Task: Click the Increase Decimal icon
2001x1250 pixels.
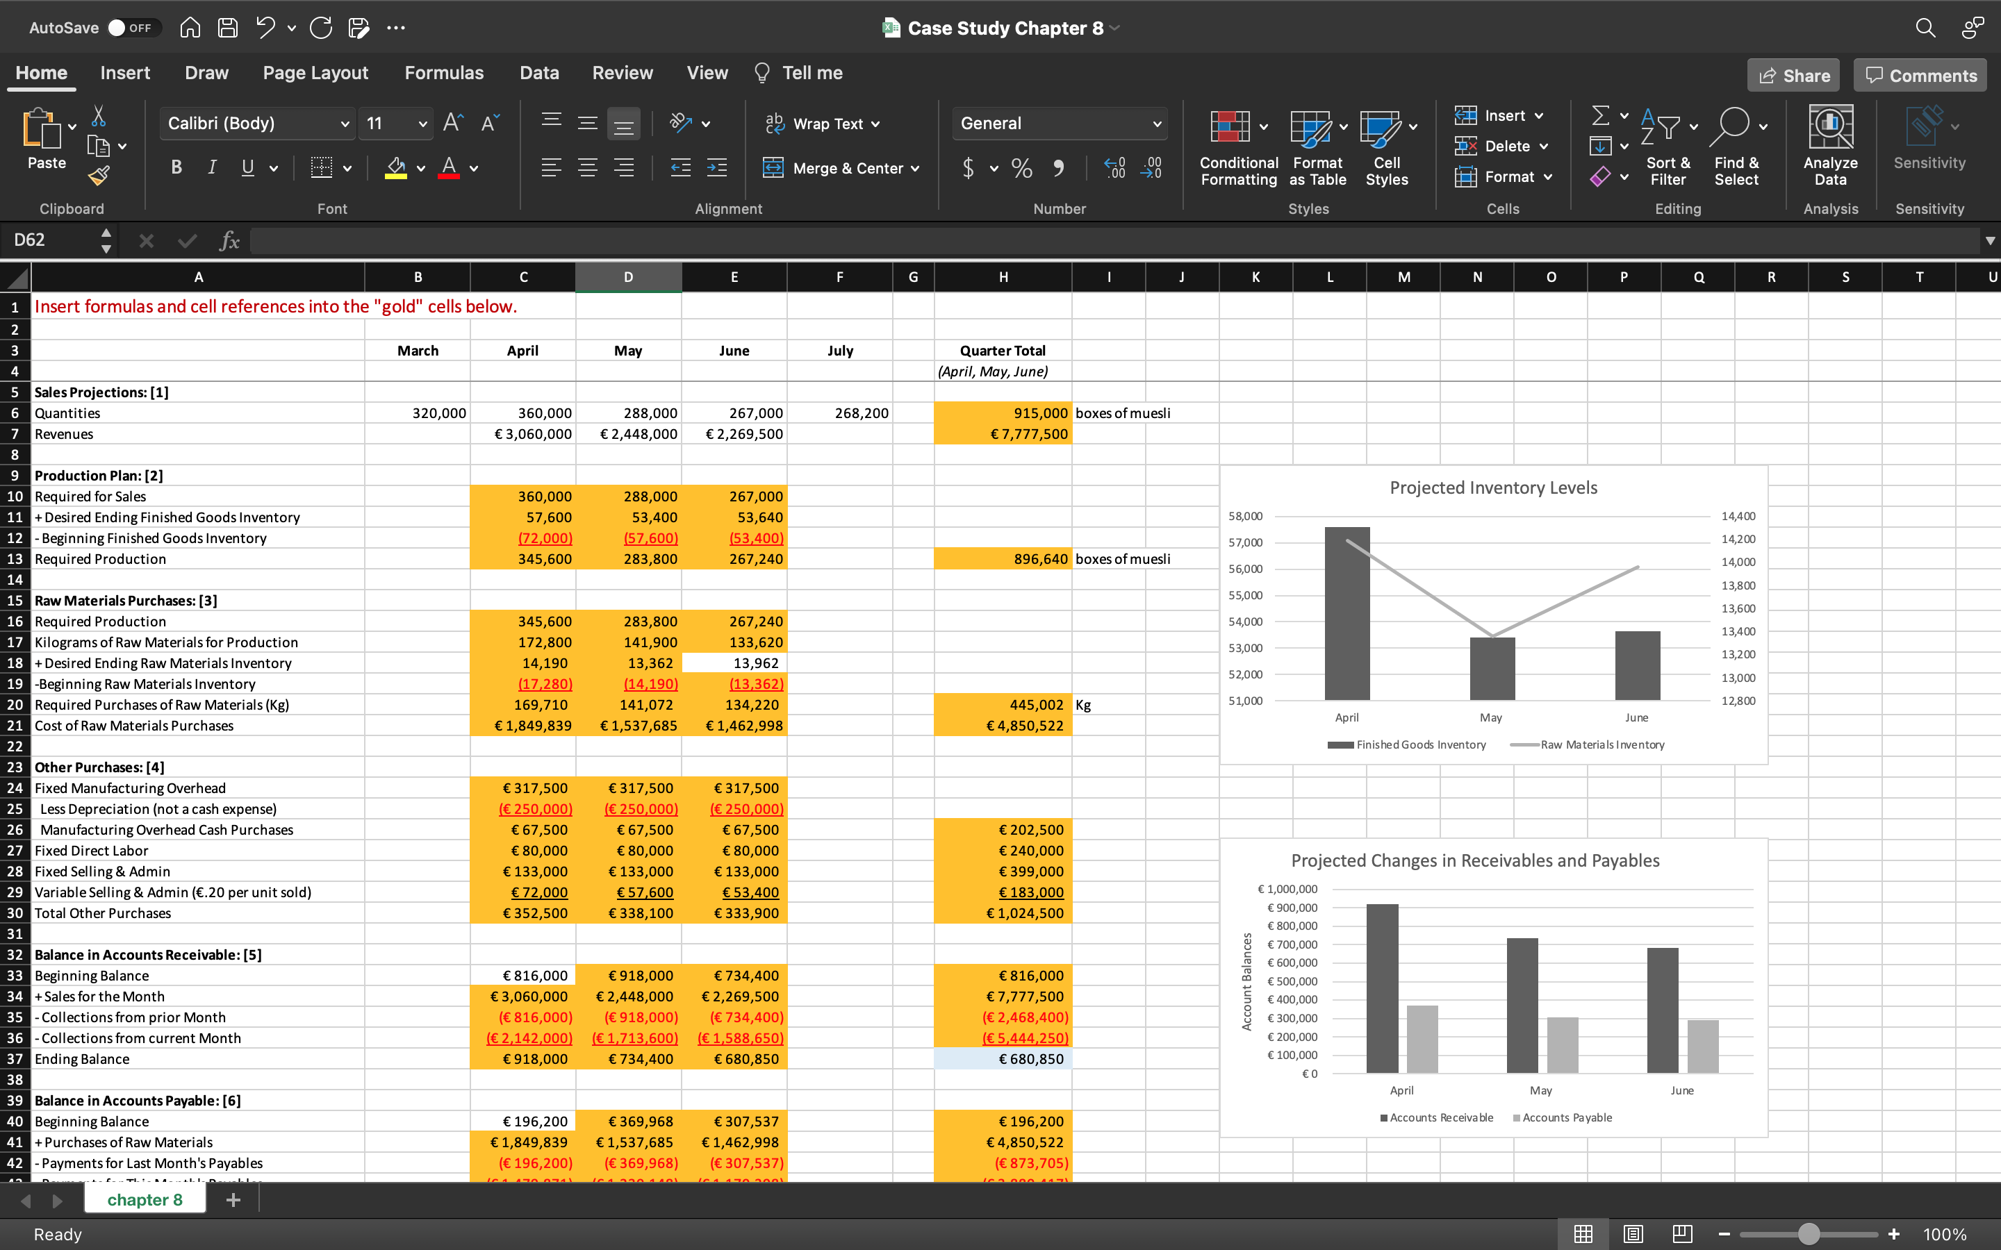Action: (x=1114, y=169)
